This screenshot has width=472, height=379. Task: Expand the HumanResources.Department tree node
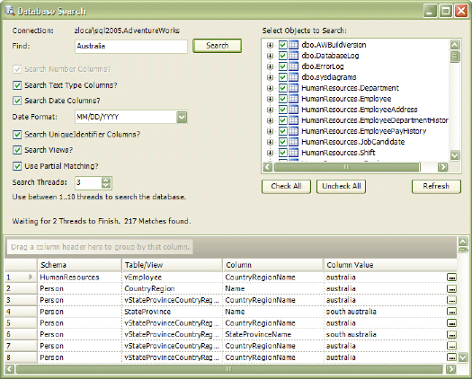270,88
